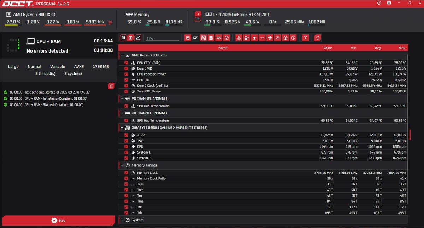Viewport: 424px width, 228px height.
Task: Collapse the System group
Action: coord(122,220)
